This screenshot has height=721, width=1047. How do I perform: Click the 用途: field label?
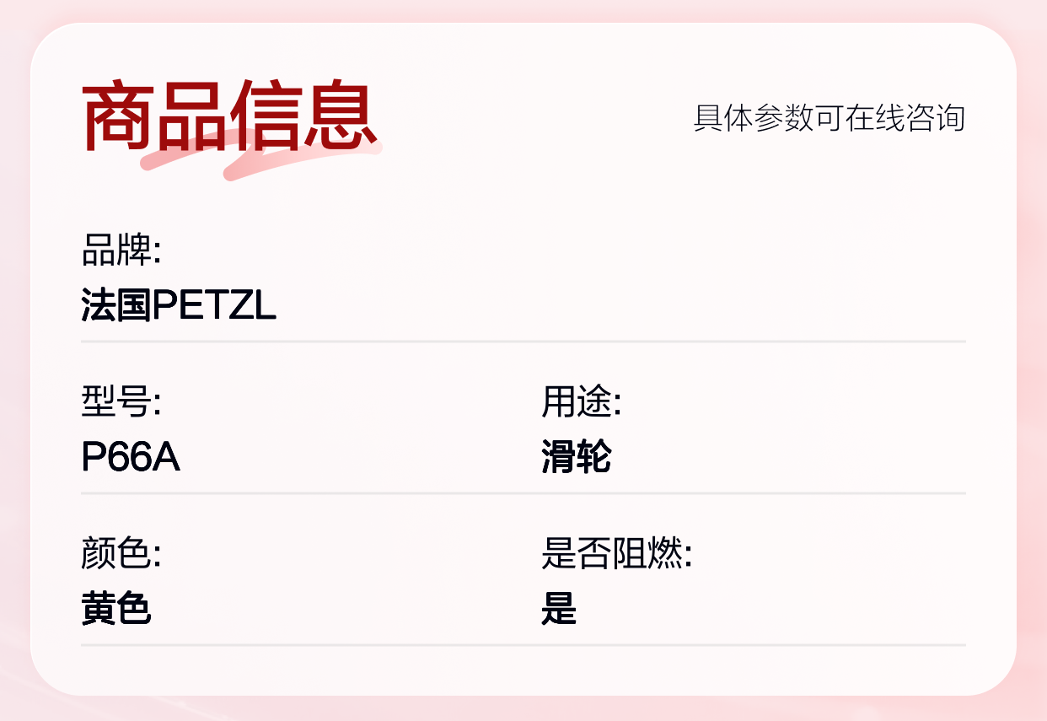tap(582, 402)
